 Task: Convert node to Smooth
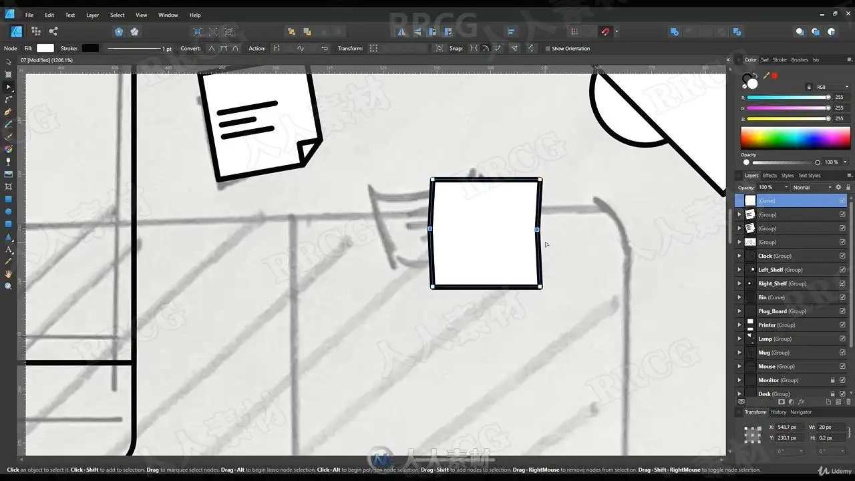point(223,48)
